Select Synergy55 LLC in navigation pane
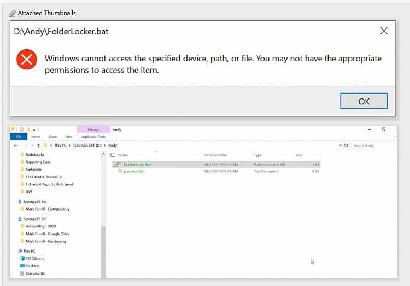Screen dimensions: 410x286 (35, 219)
